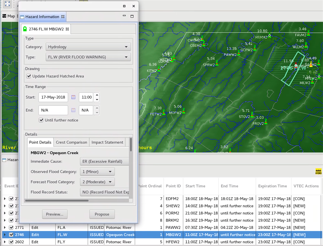Click the Preview... button
The image size is (323, 246).
tap(54, 214)
